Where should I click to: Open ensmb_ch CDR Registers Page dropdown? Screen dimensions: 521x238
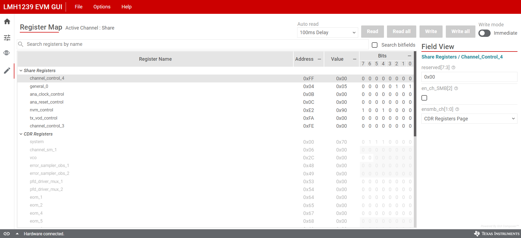(x=469, y=119)
